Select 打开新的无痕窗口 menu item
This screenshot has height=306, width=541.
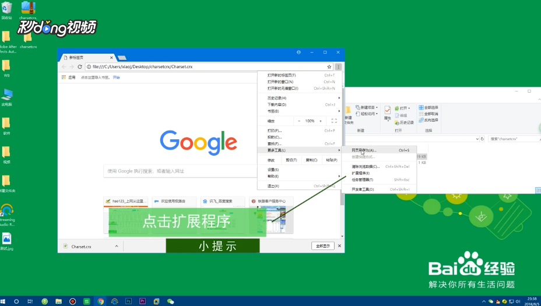pos(300,89)
